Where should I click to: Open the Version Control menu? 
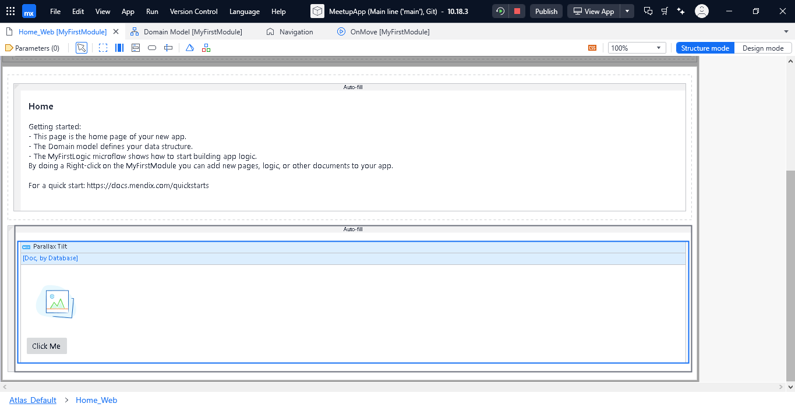tap(193, 11)
